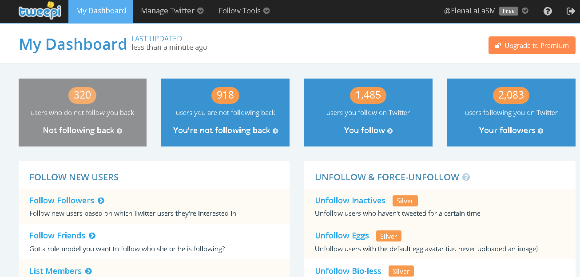Click the arrow next to List Members

point(89,271)
